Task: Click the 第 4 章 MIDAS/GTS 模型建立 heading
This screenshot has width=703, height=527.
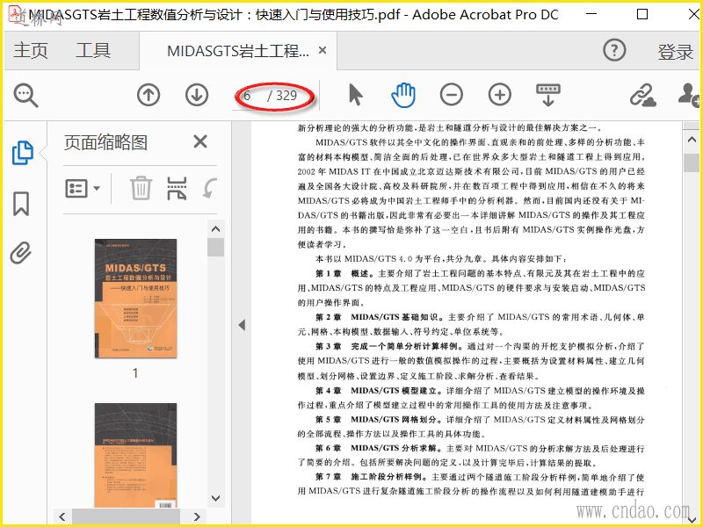Action: (x=378, y=391)
